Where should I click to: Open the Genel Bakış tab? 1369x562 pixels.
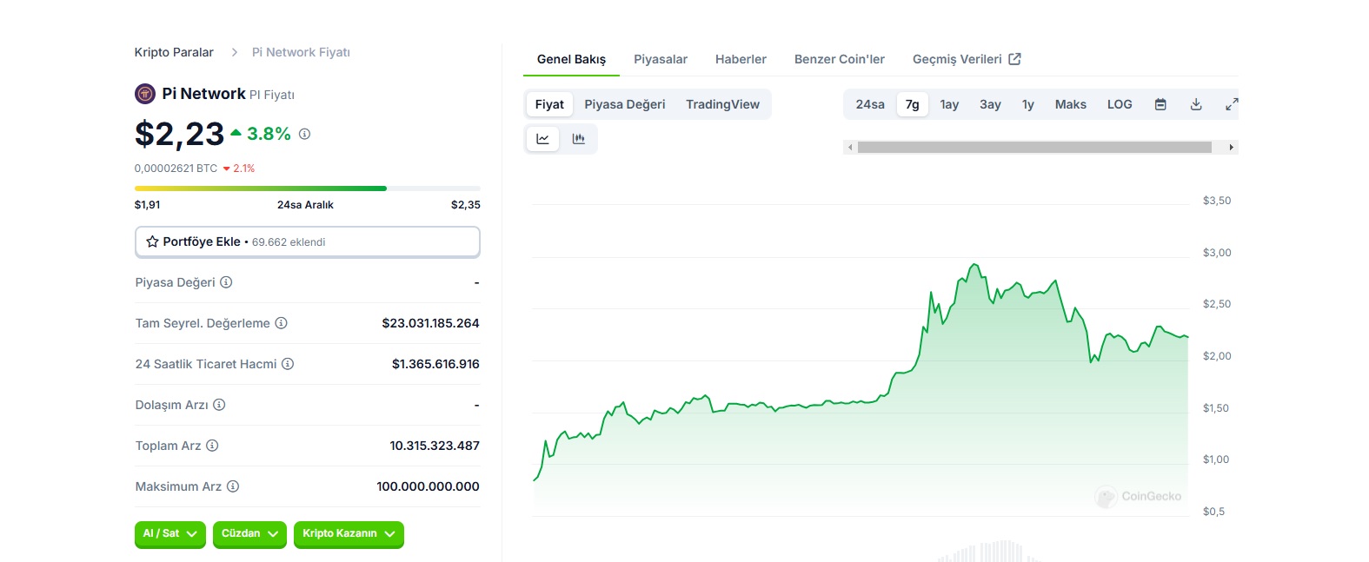[x=571, y=59]
